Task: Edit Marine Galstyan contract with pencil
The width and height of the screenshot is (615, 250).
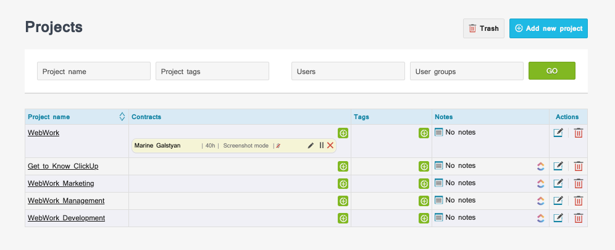Action: pyautogui.click(x=311, y=146)
